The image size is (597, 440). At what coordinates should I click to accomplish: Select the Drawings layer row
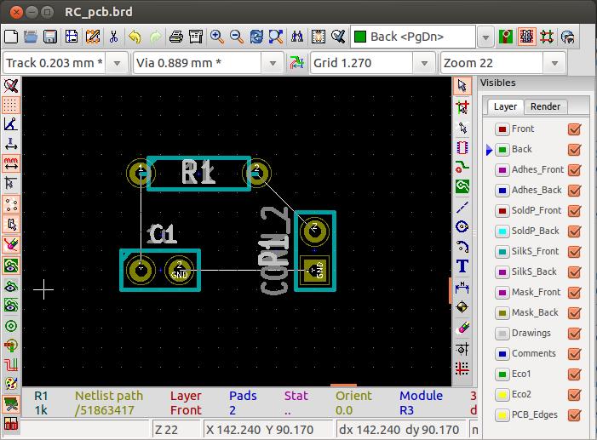[531, 334]
